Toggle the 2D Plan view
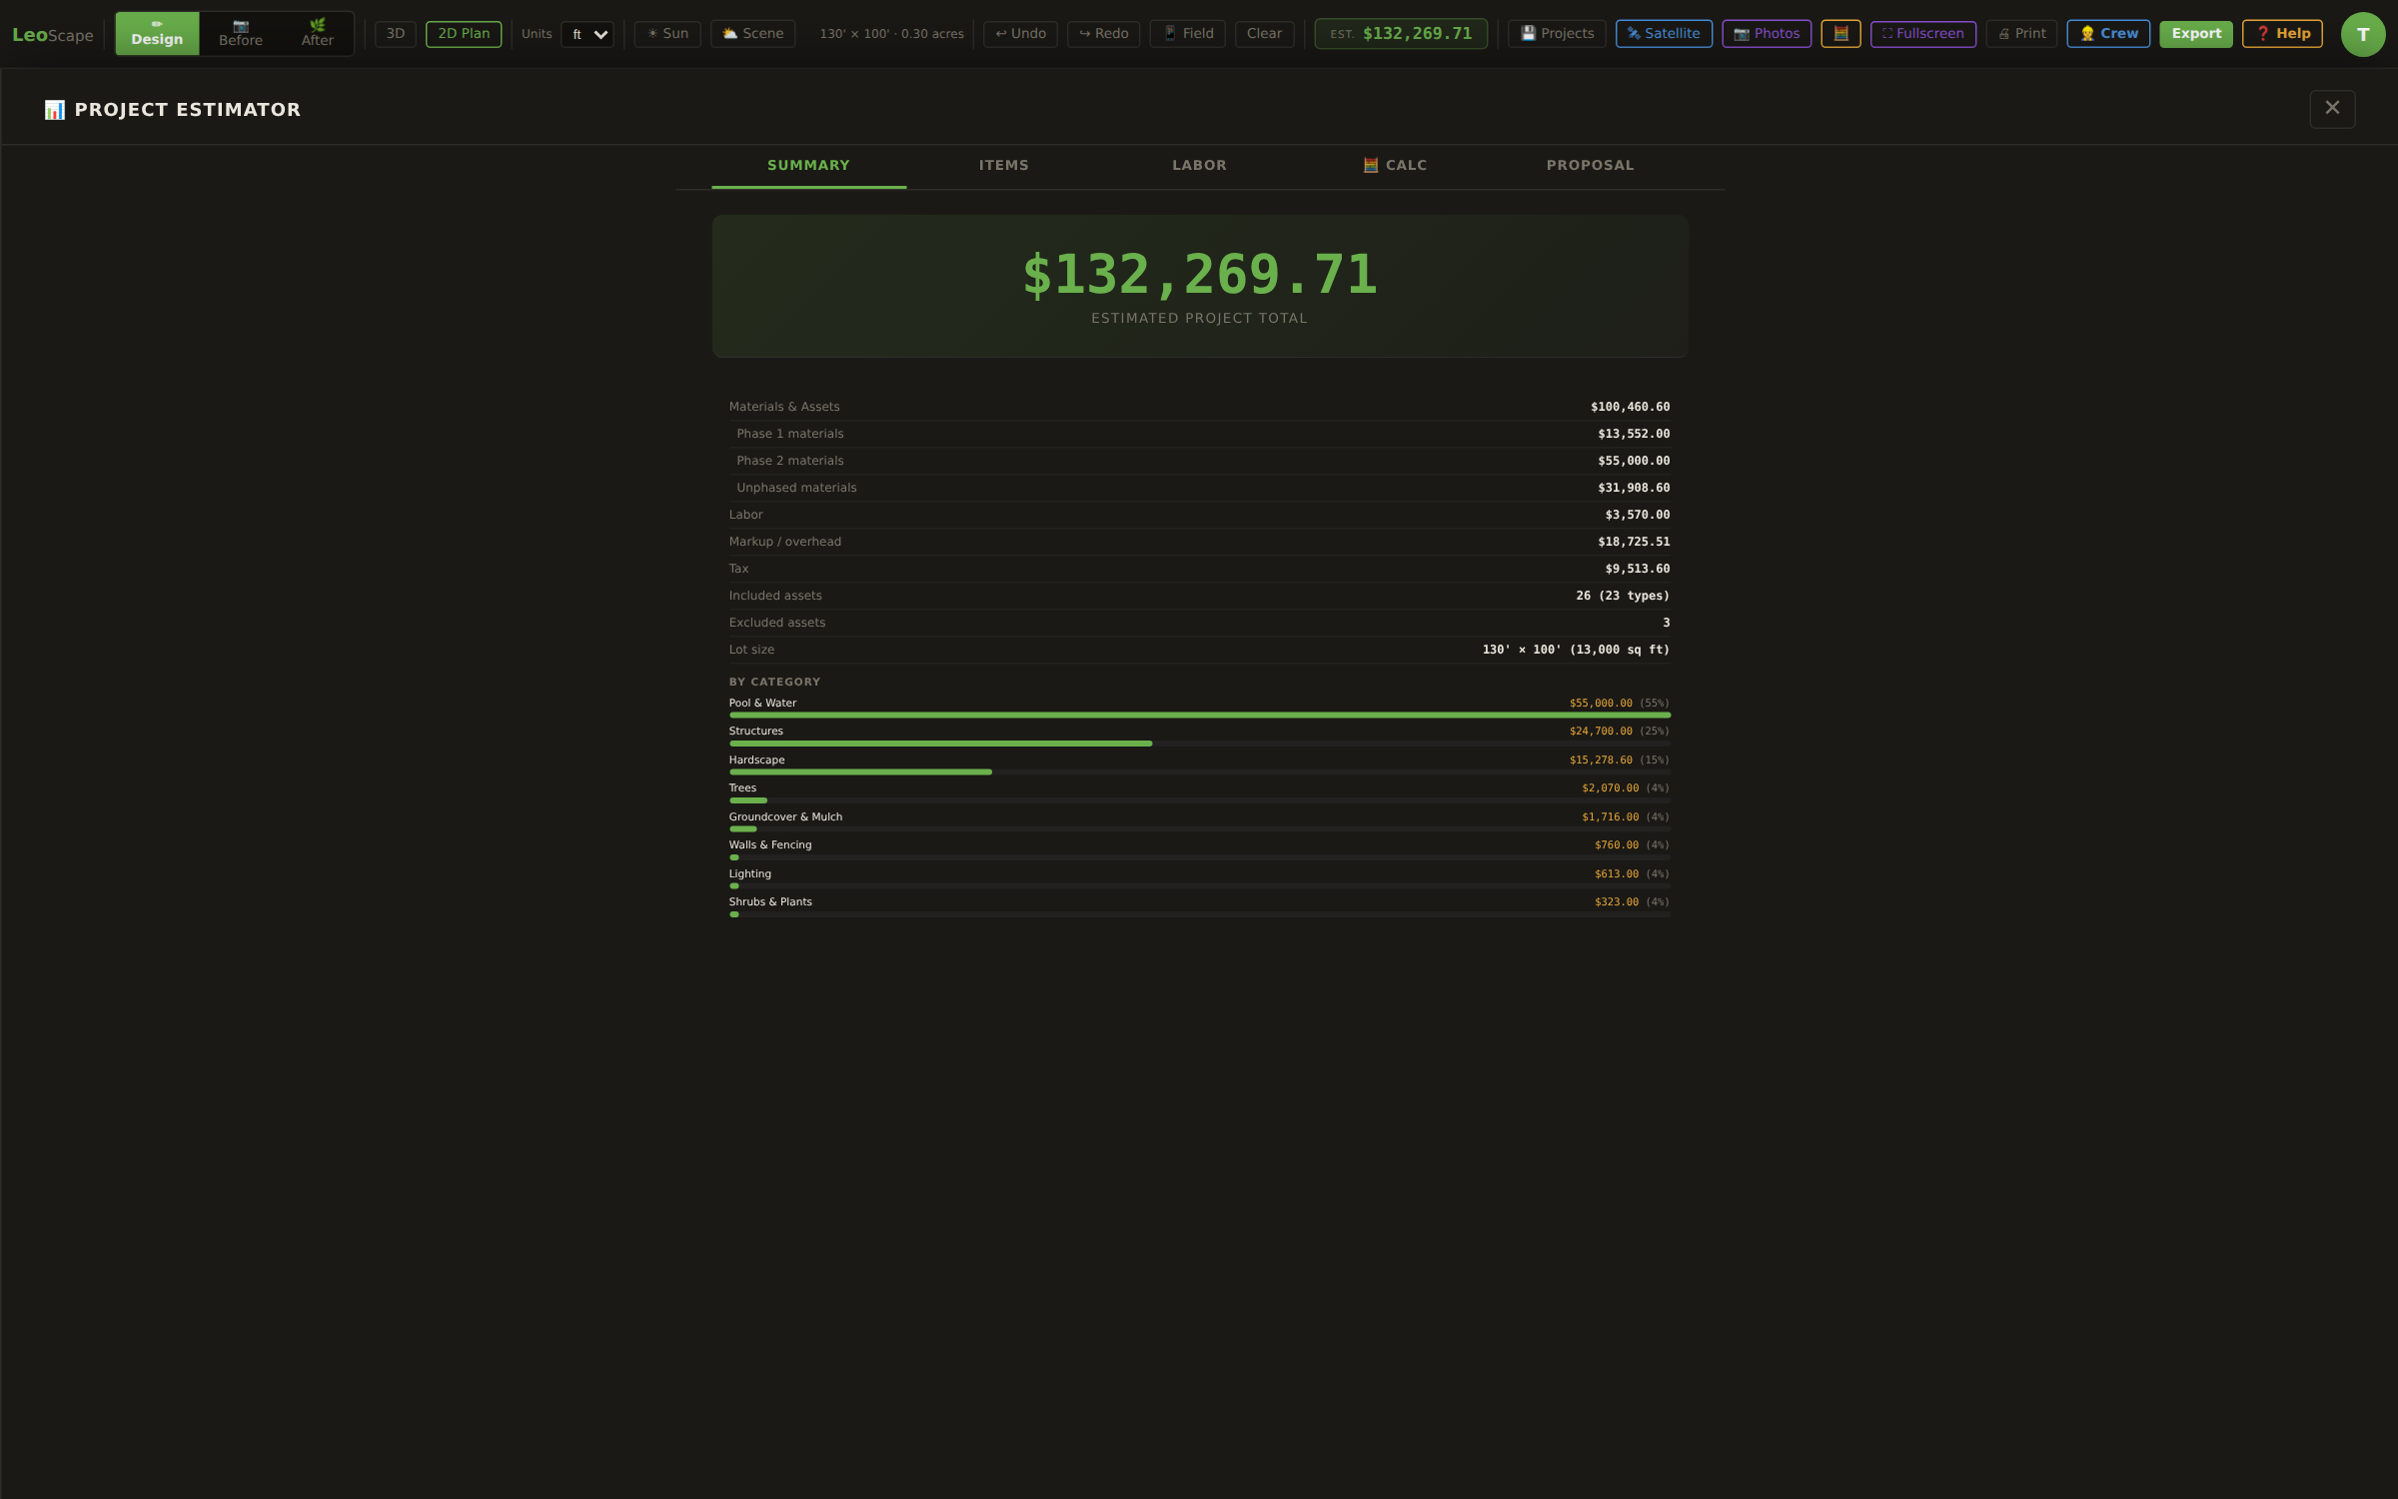Image resolution: width=2398 pixels, height=1499 pixels. tap(464, 34)
